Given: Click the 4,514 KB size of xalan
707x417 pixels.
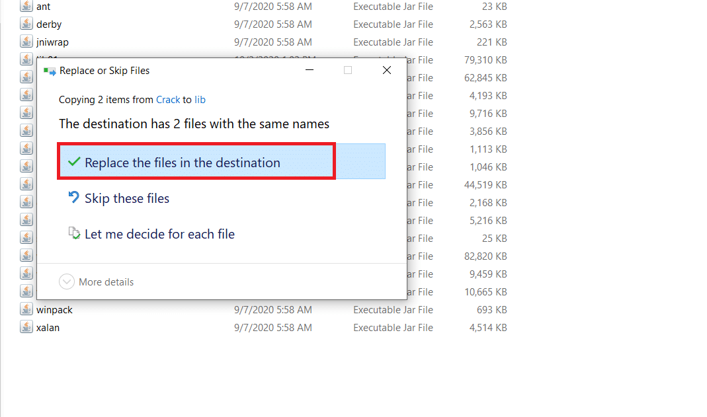Looking at the screenshot, I should 488,328.
